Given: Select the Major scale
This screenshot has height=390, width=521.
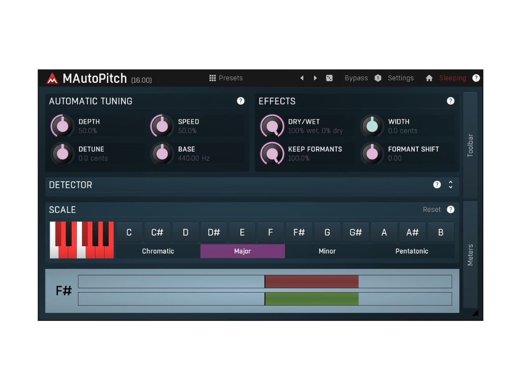Looking at the screenshot, I should click(x=243, y=251).
